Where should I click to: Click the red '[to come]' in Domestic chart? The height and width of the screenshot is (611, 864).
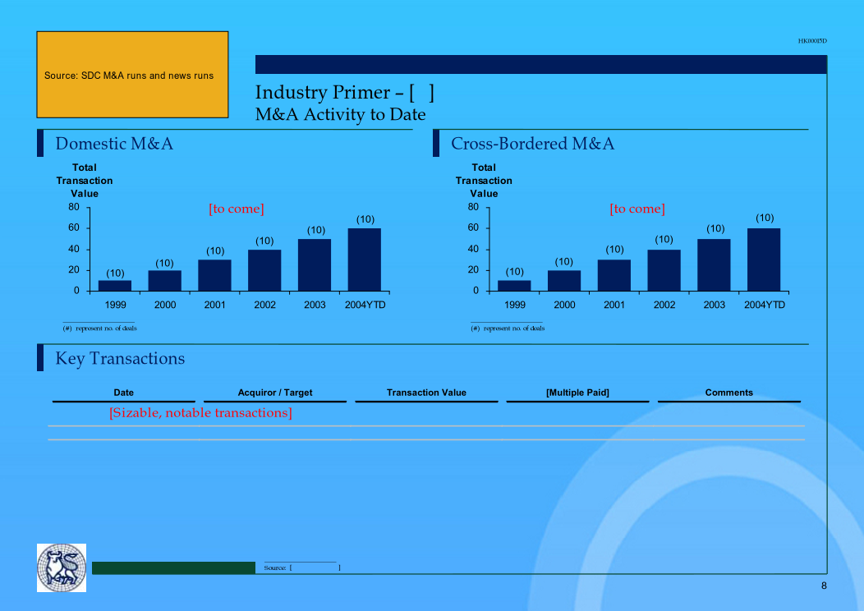[x=236, y=209]
